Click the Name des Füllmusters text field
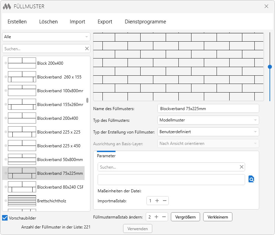This screenshot has height=235, width=275. 208,109
